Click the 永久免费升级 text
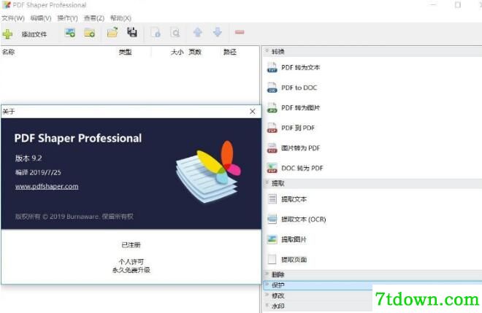The height and width of the screenshot is (313, 482). [131, 270]
